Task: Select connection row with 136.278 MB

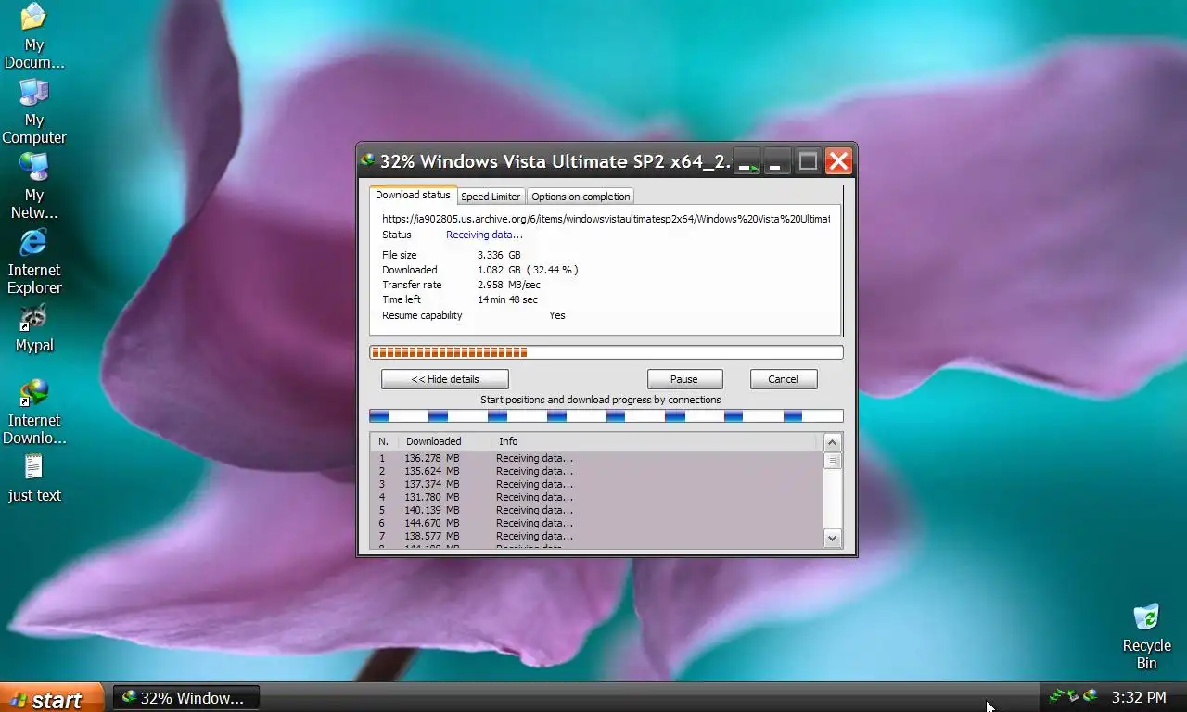Action: [x=596, y=458]
